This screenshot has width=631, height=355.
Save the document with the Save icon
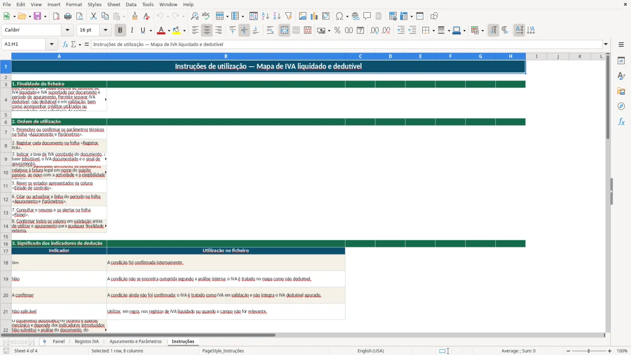point(37,16)
